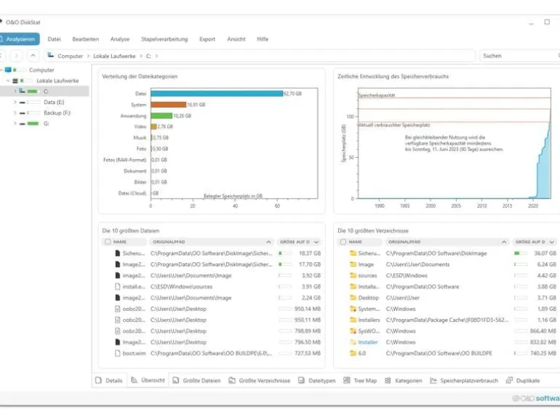This screenshot has height=420, width=560.
Task: Click folder icon of 6.0 directory
Action: coord(353,353)
